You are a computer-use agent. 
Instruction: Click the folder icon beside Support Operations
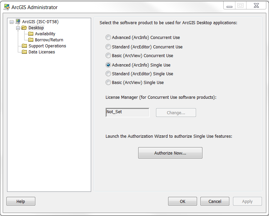[x=24, y=46]
